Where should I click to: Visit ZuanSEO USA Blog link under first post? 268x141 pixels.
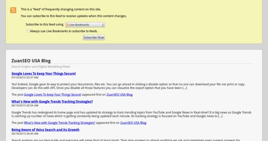pos(119,94)
